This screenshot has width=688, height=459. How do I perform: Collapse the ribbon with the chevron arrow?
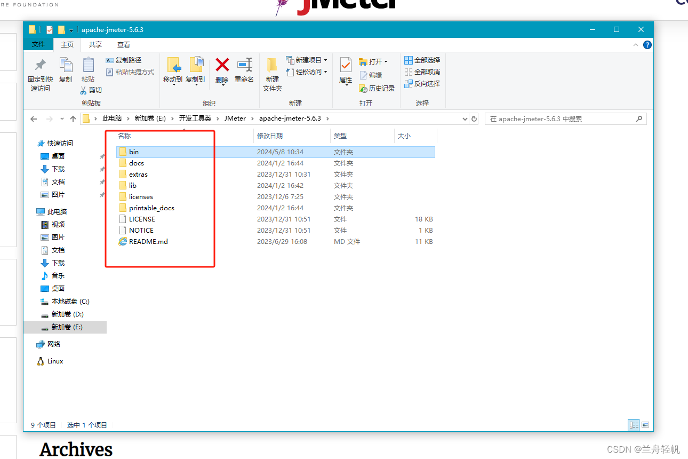click(x=636, y=45)
